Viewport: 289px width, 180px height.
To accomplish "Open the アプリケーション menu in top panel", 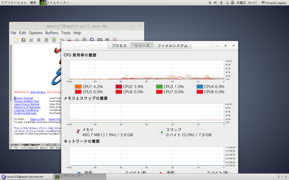I will (x=14, y=3).
